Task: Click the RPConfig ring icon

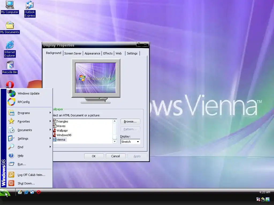Action: pos(11,102)
